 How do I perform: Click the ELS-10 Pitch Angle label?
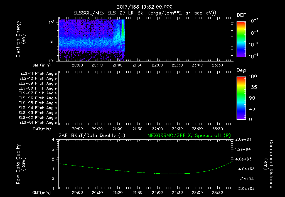pos(38,78)
